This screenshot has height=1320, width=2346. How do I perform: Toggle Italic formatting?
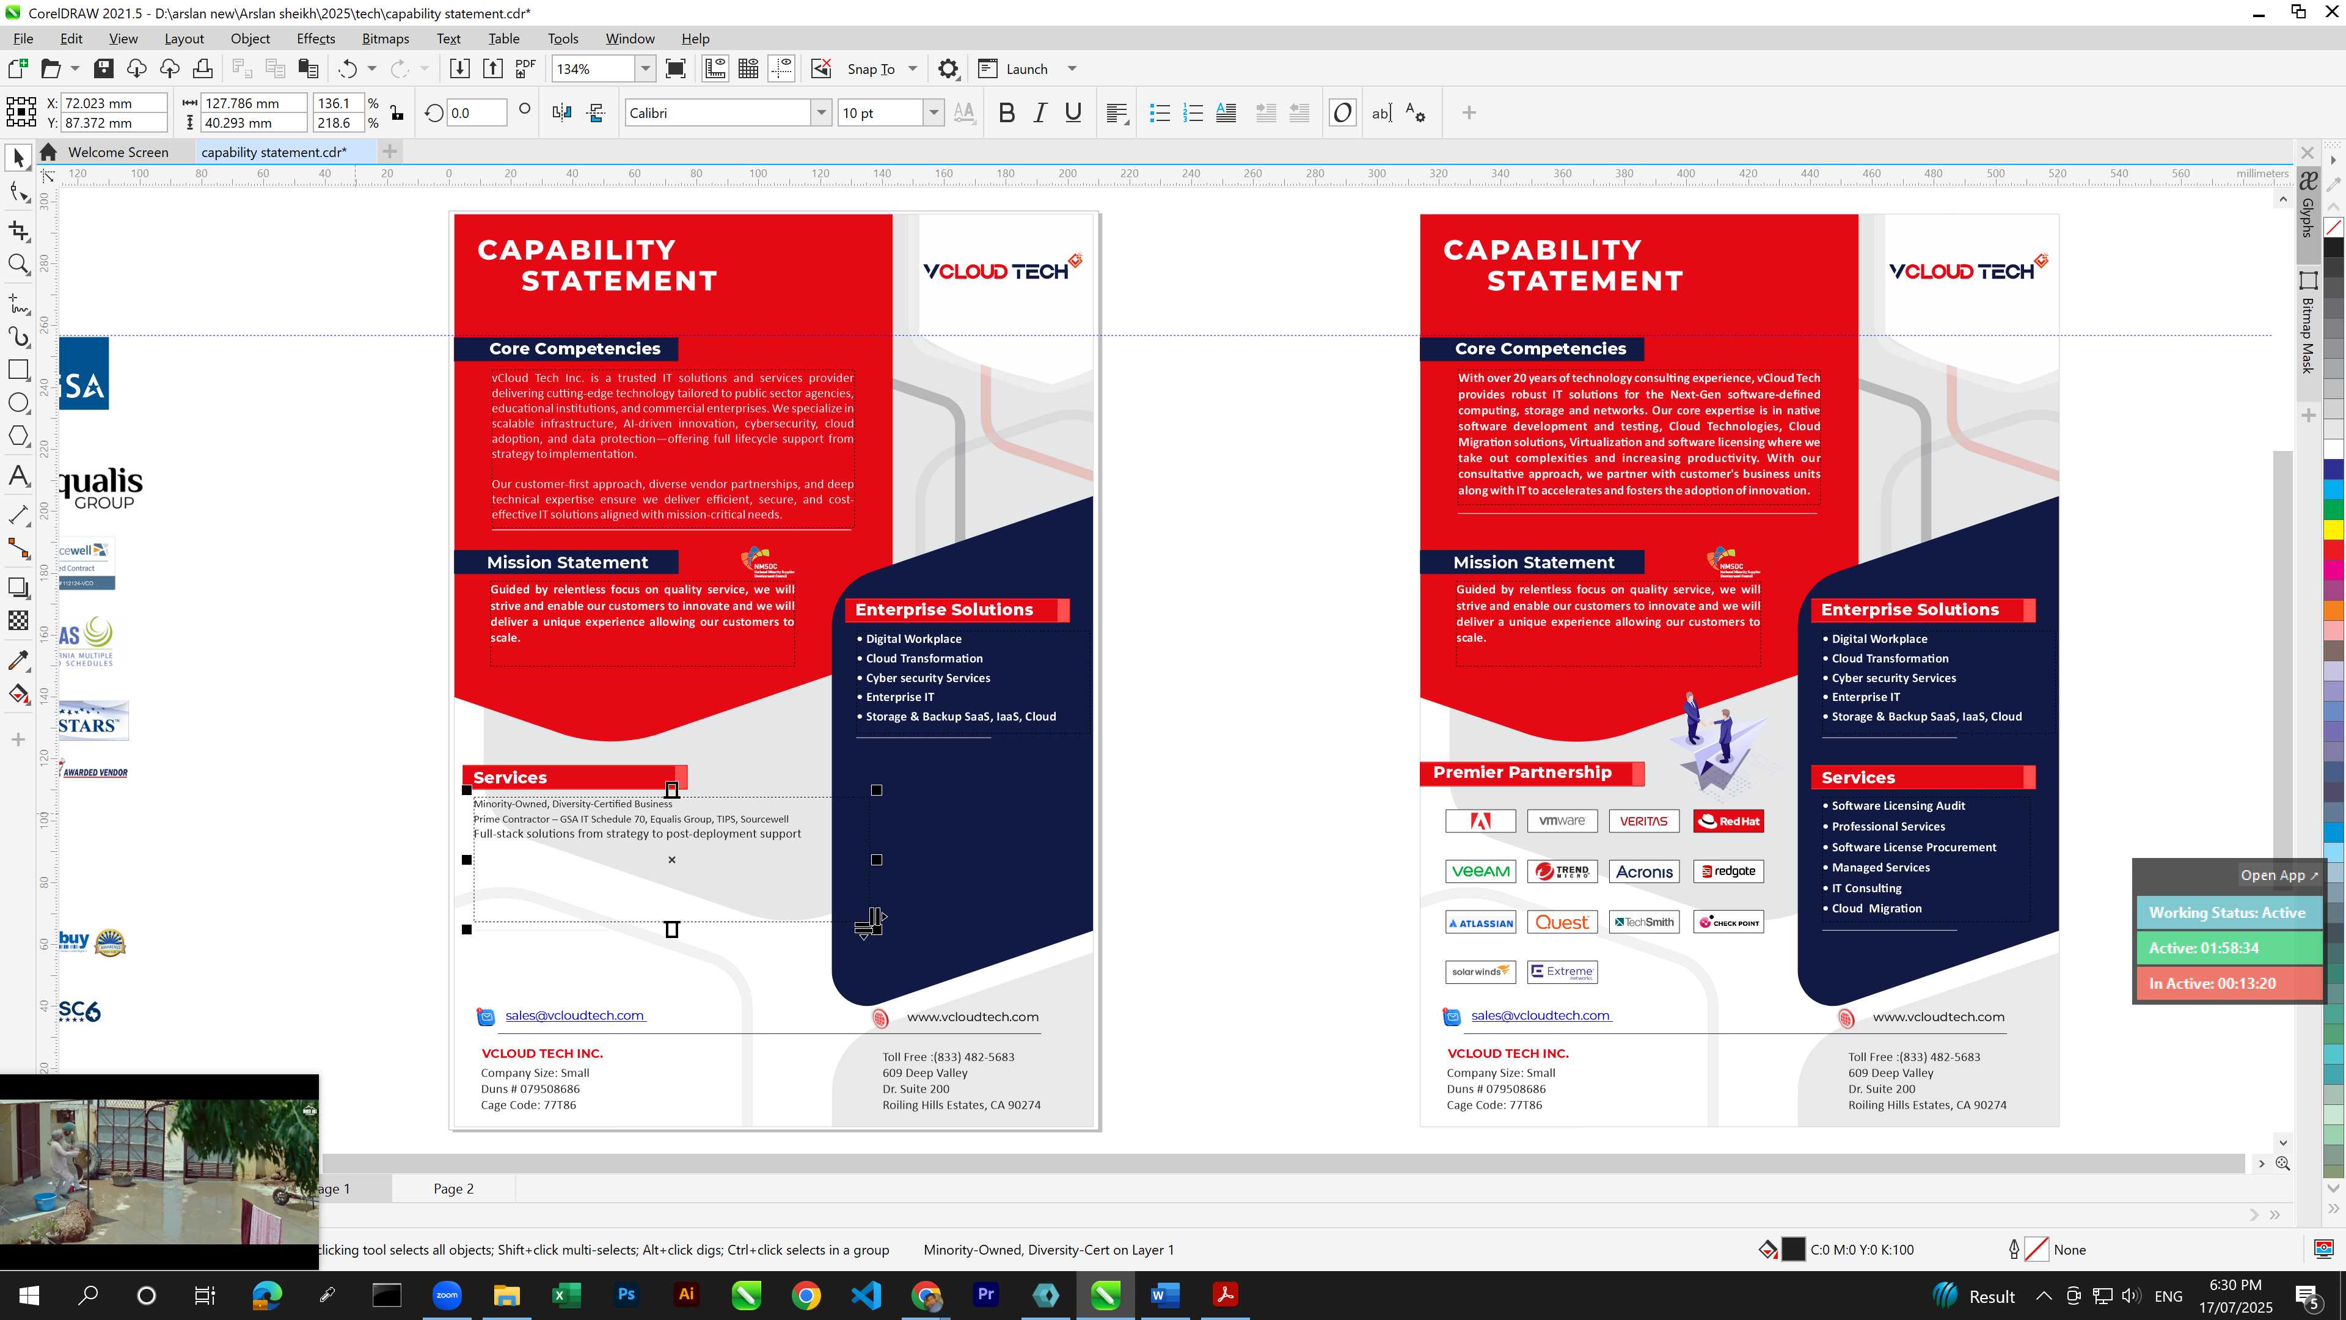pos(1040,113)
